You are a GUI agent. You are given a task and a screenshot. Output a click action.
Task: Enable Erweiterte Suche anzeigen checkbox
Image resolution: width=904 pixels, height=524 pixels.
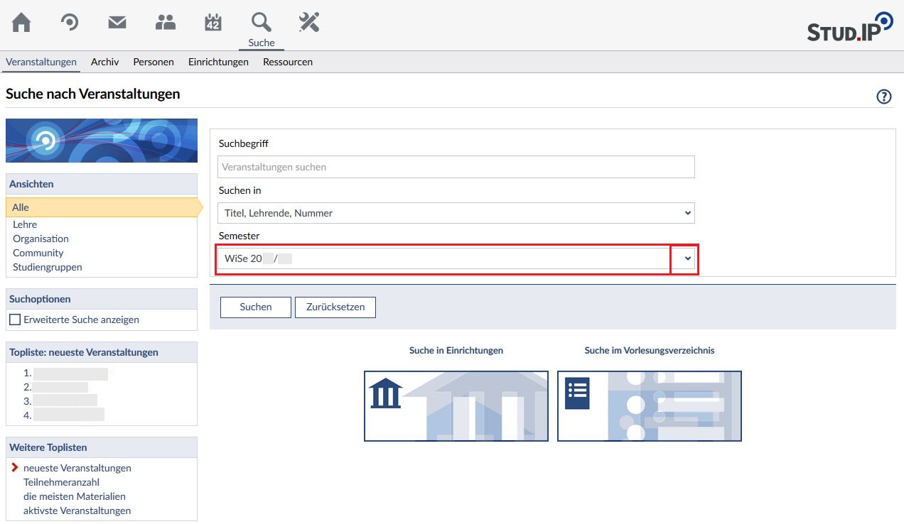15,320
